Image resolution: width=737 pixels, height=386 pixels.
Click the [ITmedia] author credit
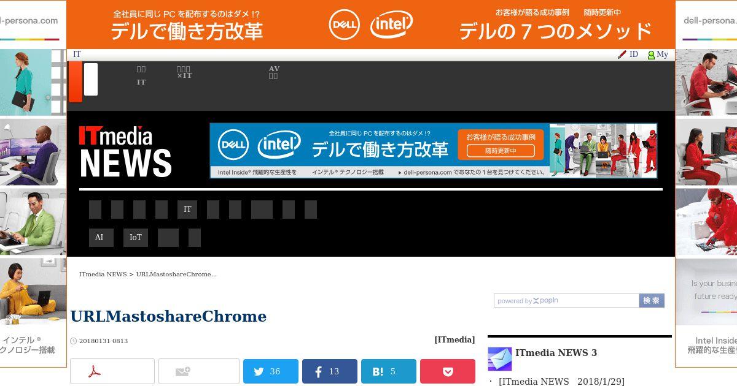click(454, 339)
